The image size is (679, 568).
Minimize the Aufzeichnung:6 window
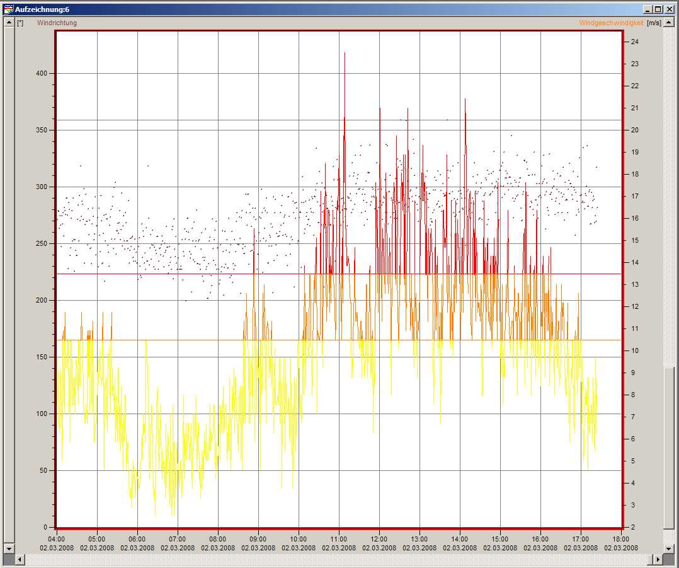pyautogui.click(x=648, y=9)
